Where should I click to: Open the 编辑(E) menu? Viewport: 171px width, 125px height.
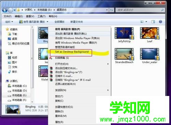(18, 16)
